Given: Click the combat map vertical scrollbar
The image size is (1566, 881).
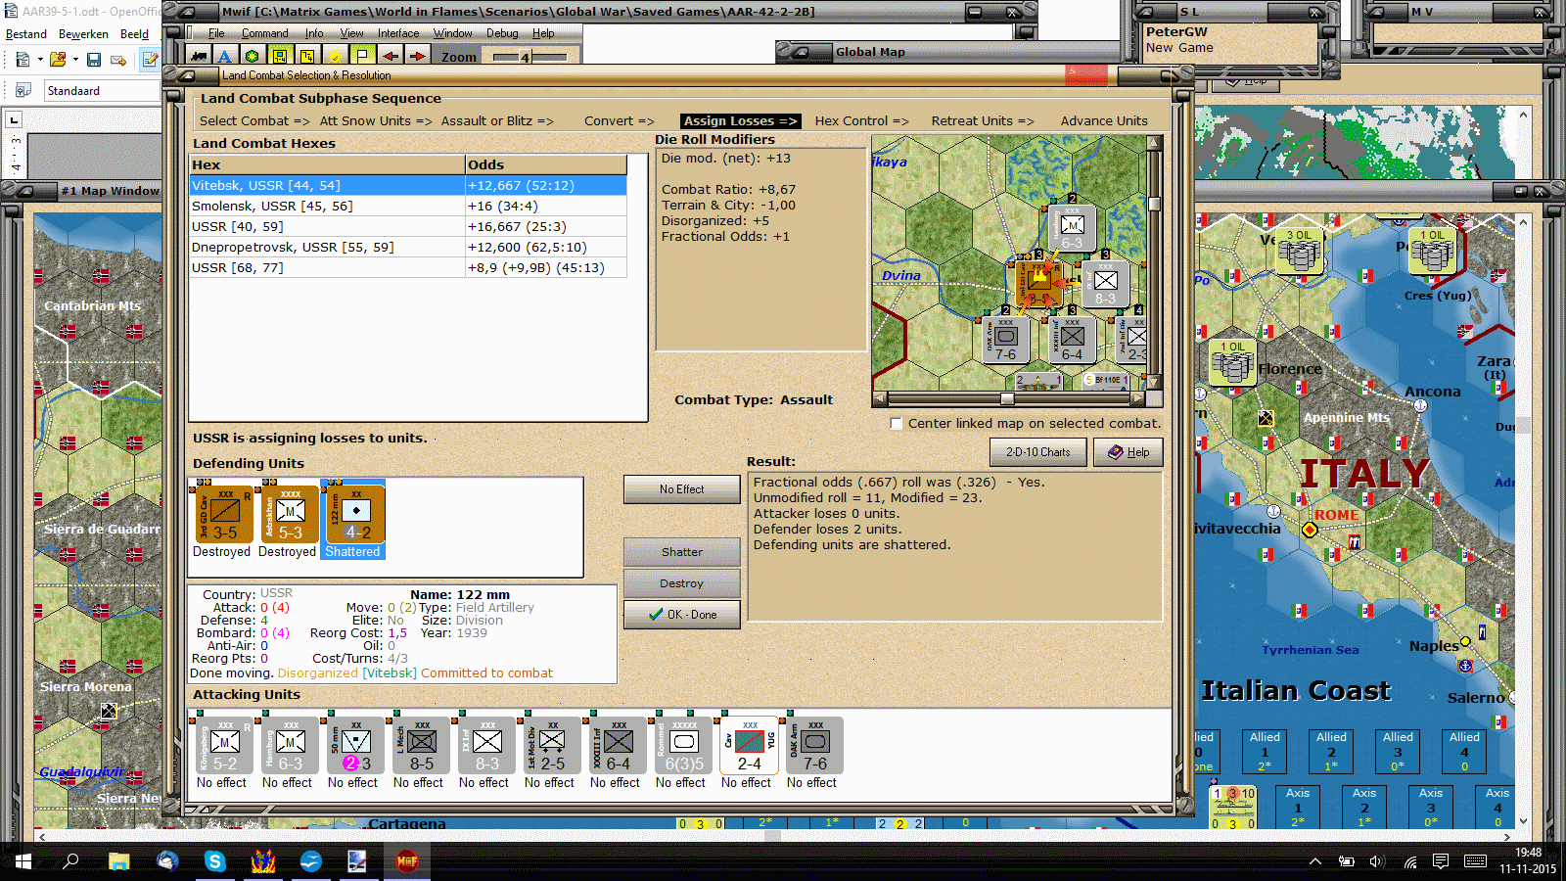Looking at the screenshot, I should pyautogui.click(x=1154, y=262).
